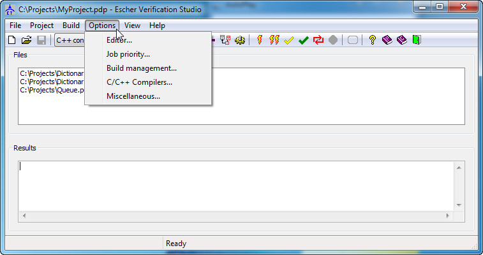
Task: Click the red loop arrows icon
Action: [318, 40]
